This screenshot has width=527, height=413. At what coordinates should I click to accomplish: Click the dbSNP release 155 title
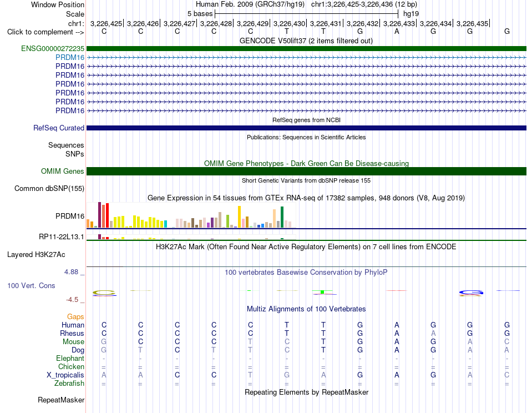(306, 180)
